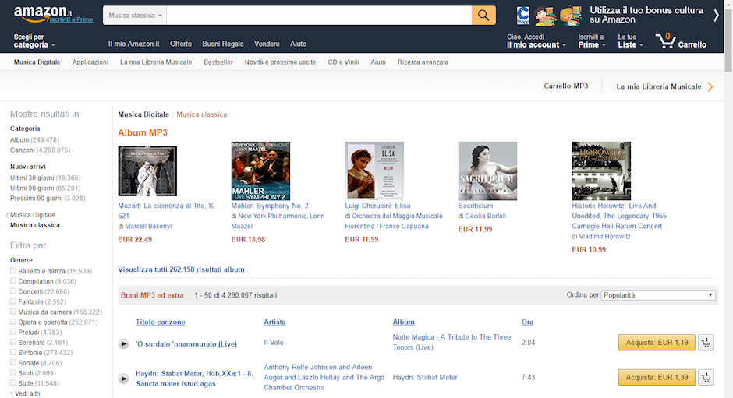The image size is (733, 398).
Task: Expand Vedi altri under Genere
Action: click(25, 393)
